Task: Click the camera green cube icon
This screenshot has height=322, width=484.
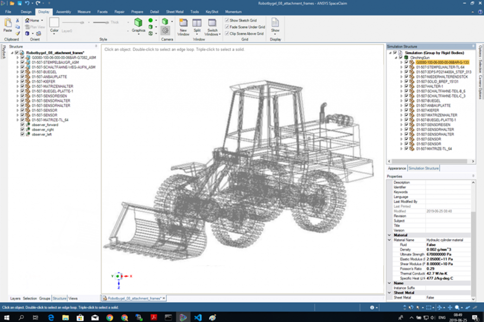Action: [x=165, y=21]
